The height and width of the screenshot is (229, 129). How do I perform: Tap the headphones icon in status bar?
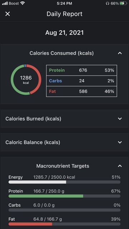[x=107, y=4]
